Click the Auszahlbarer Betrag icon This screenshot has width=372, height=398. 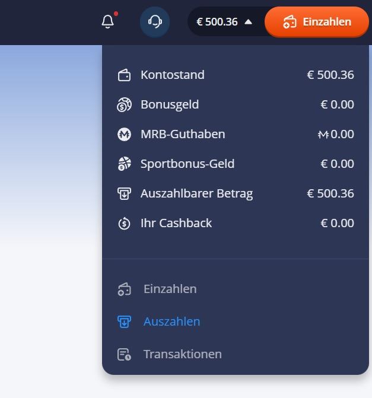(x=124, y=194)
